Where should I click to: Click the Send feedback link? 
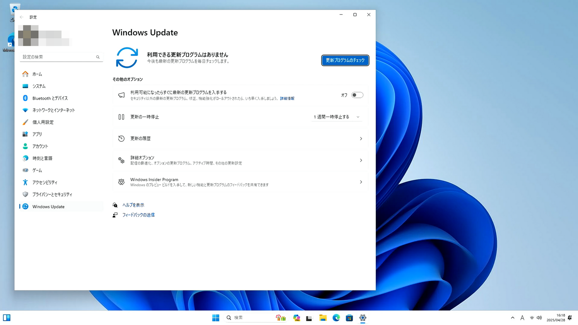[139, 215]
